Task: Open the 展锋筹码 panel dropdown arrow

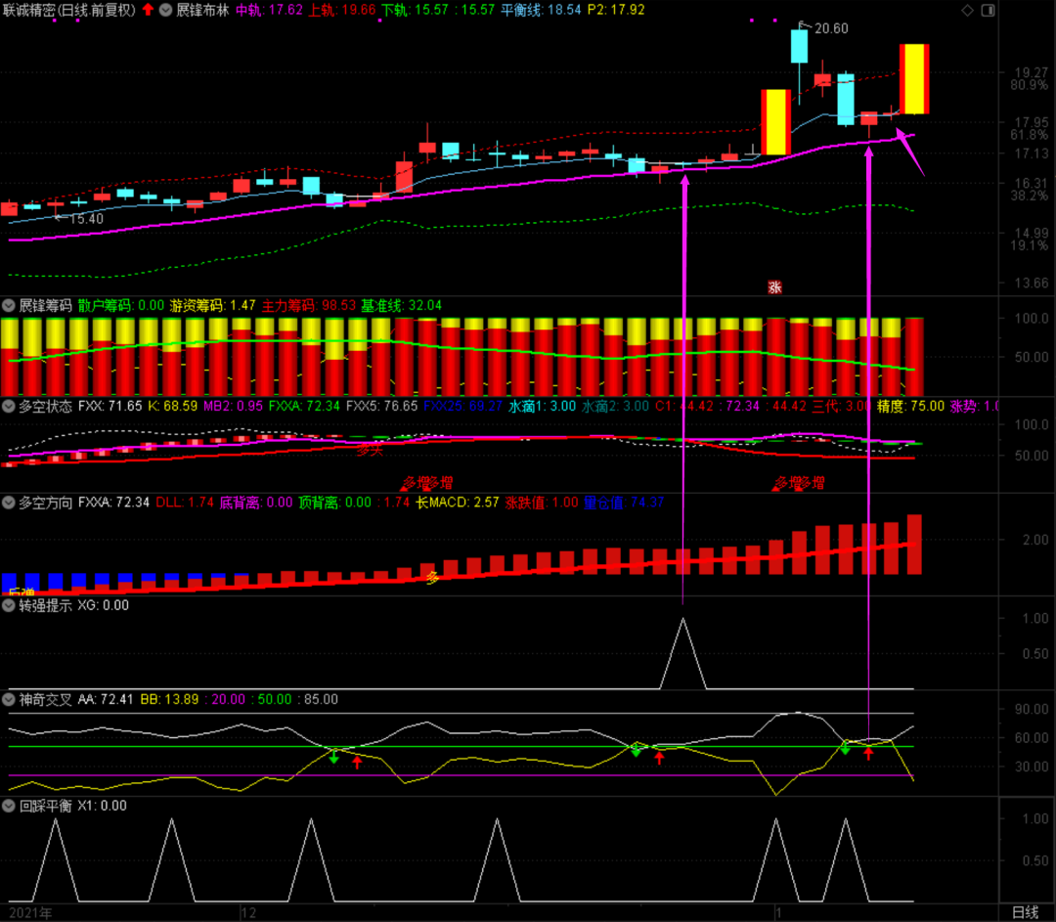Action: click(8, 305)
